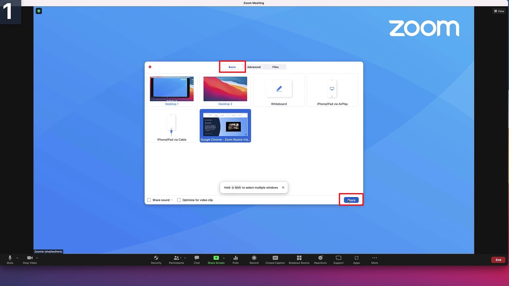Click the Zoom Meeting window title
Screen dimensions: 509x286
254,3
